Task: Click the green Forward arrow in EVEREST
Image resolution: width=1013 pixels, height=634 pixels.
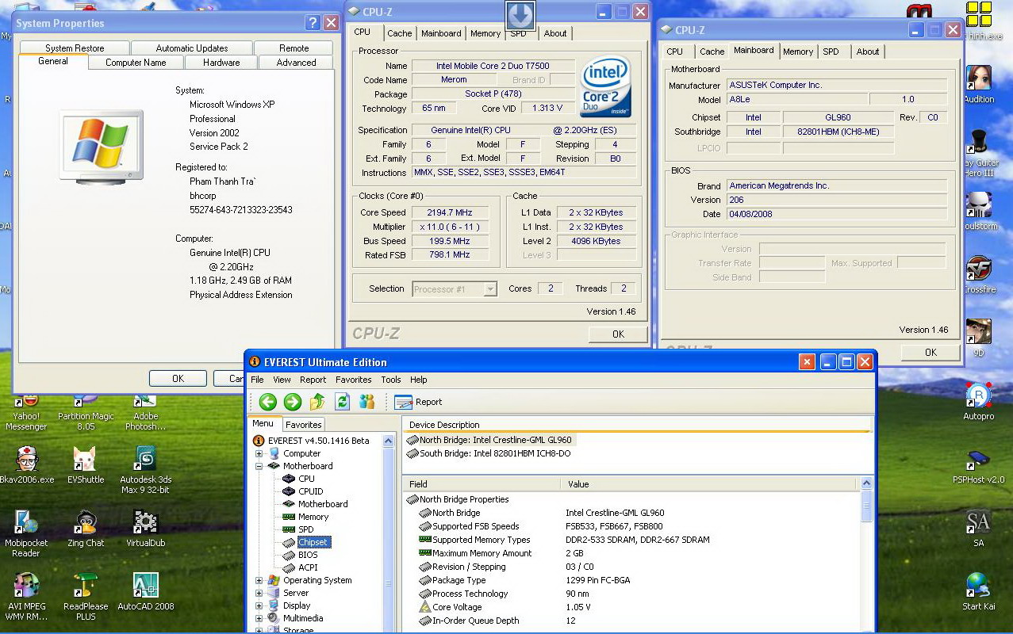Action: [x=293, y=402]
